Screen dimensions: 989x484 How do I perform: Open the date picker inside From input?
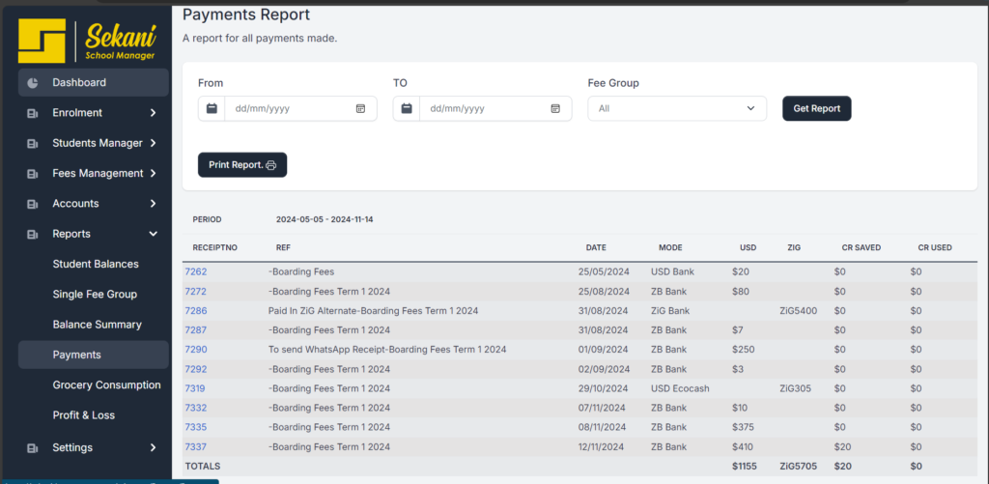click(x=360, y=108)
